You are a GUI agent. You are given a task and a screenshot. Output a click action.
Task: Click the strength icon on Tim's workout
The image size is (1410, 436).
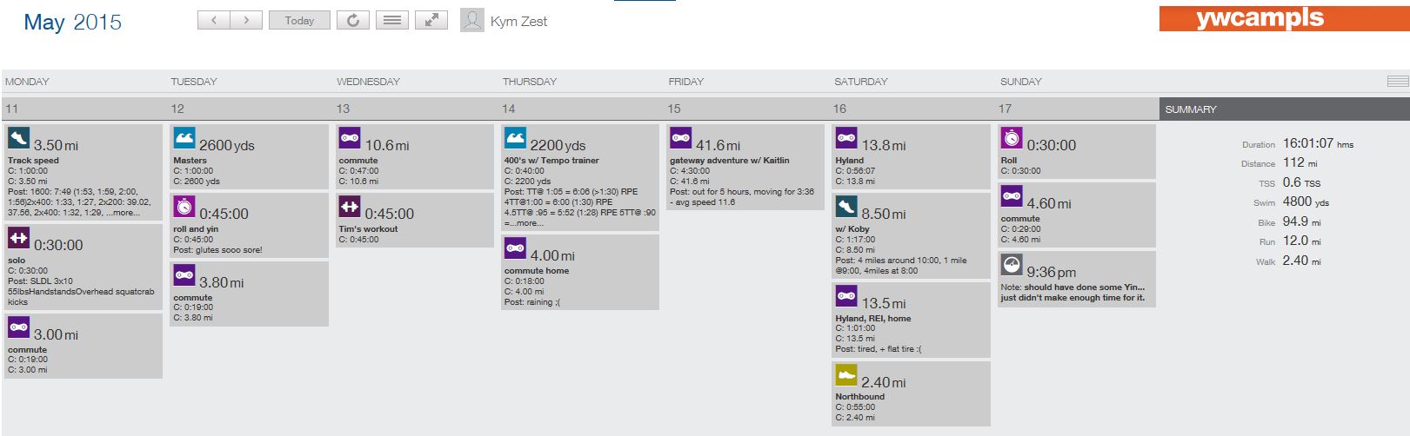pos(350,206)
